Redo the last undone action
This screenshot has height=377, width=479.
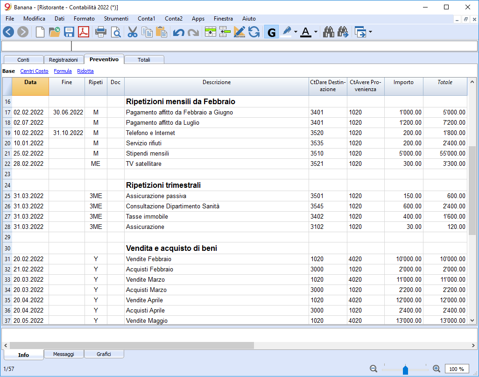coord(193,32)
